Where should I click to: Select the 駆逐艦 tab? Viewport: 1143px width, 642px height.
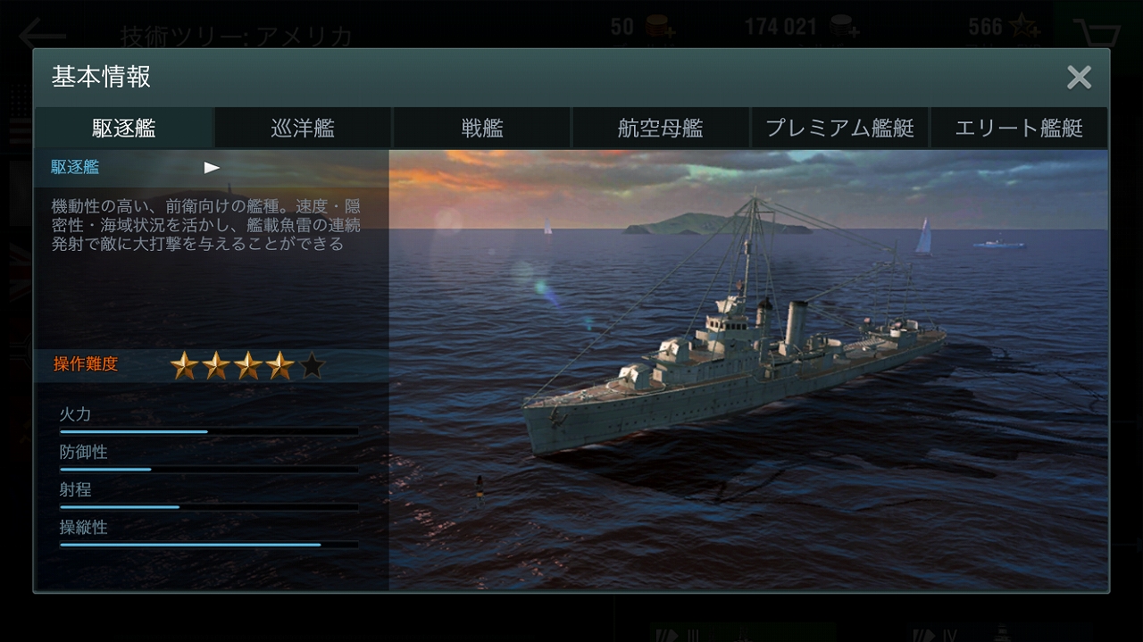pos(124,128)
